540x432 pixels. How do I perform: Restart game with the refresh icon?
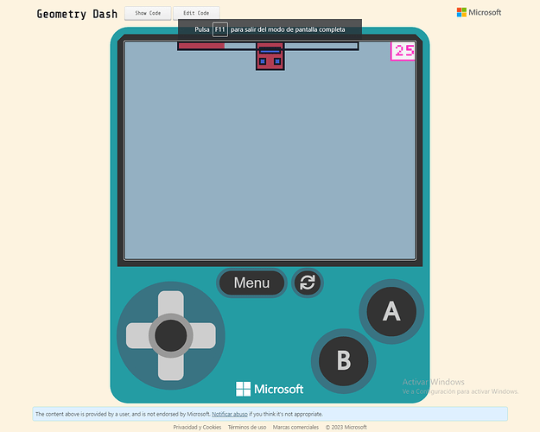(x=308, y=283)
